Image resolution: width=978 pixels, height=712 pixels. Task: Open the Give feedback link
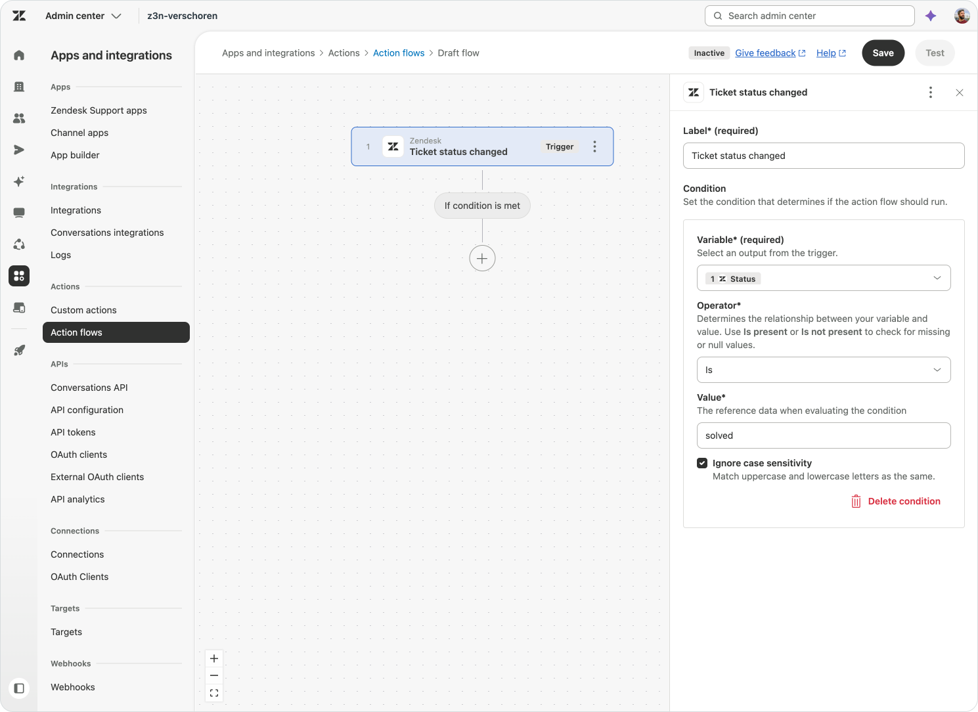coord(770,53)
